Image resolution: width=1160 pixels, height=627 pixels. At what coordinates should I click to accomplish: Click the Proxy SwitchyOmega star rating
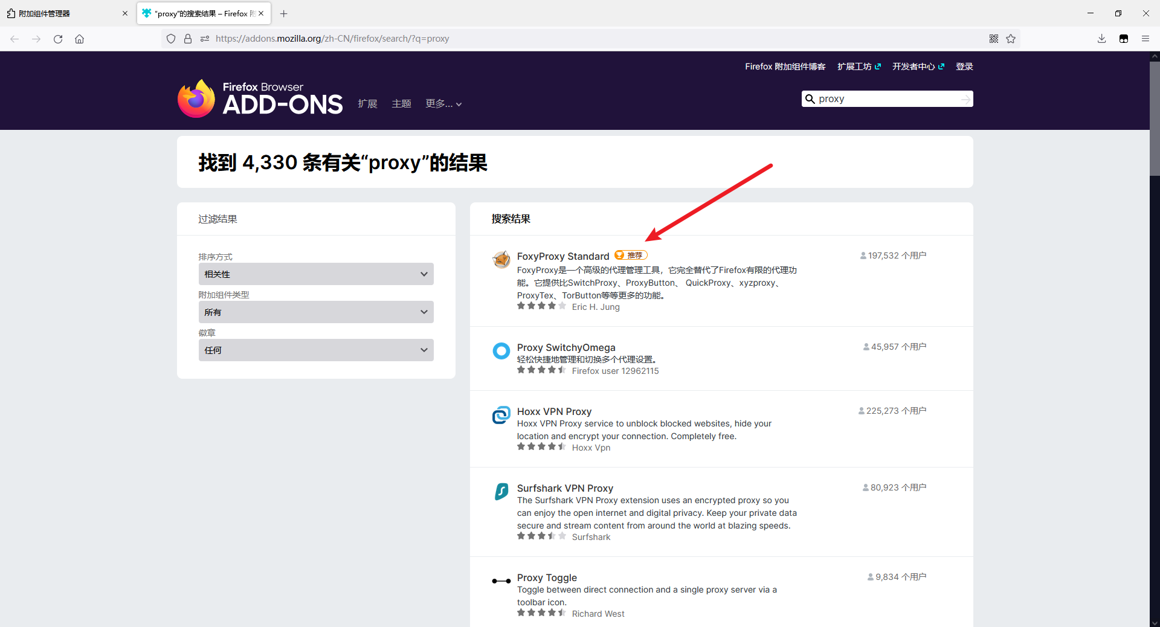click(x=541, y=370)
